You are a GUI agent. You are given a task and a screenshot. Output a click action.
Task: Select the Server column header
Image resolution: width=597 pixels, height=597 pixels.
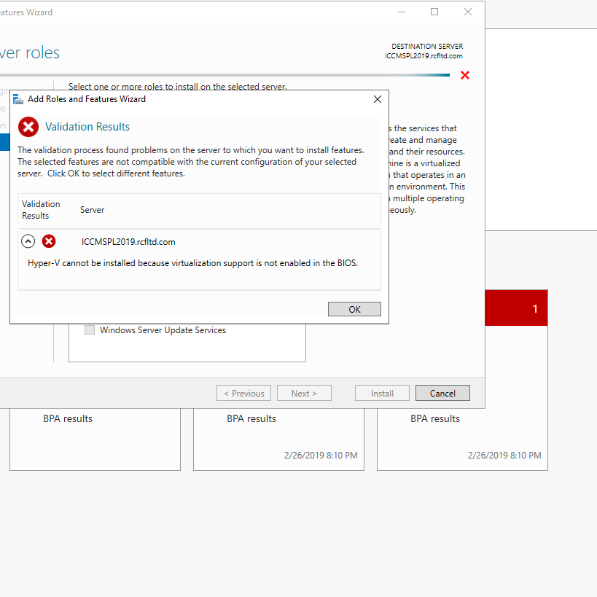[93, 210]
